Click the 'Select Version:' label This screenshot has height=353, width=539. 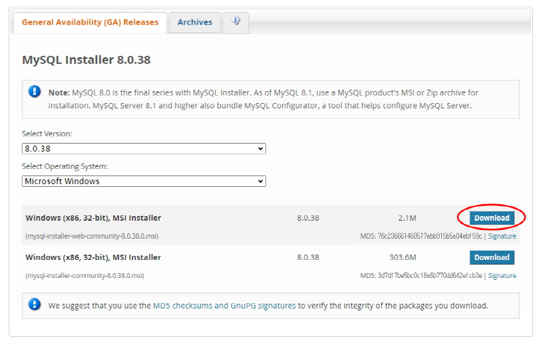(47, 134)
